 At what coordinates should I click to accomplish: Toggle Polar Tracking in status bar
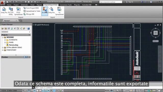pos(35,90)
